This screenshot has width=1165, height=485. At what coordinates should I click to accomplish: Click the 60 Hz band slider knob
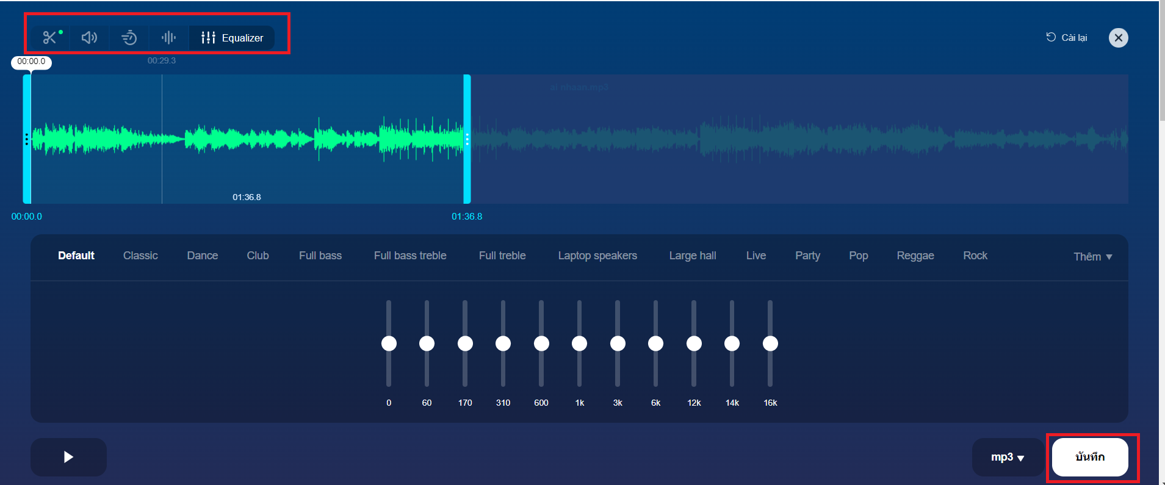(427, 343)
